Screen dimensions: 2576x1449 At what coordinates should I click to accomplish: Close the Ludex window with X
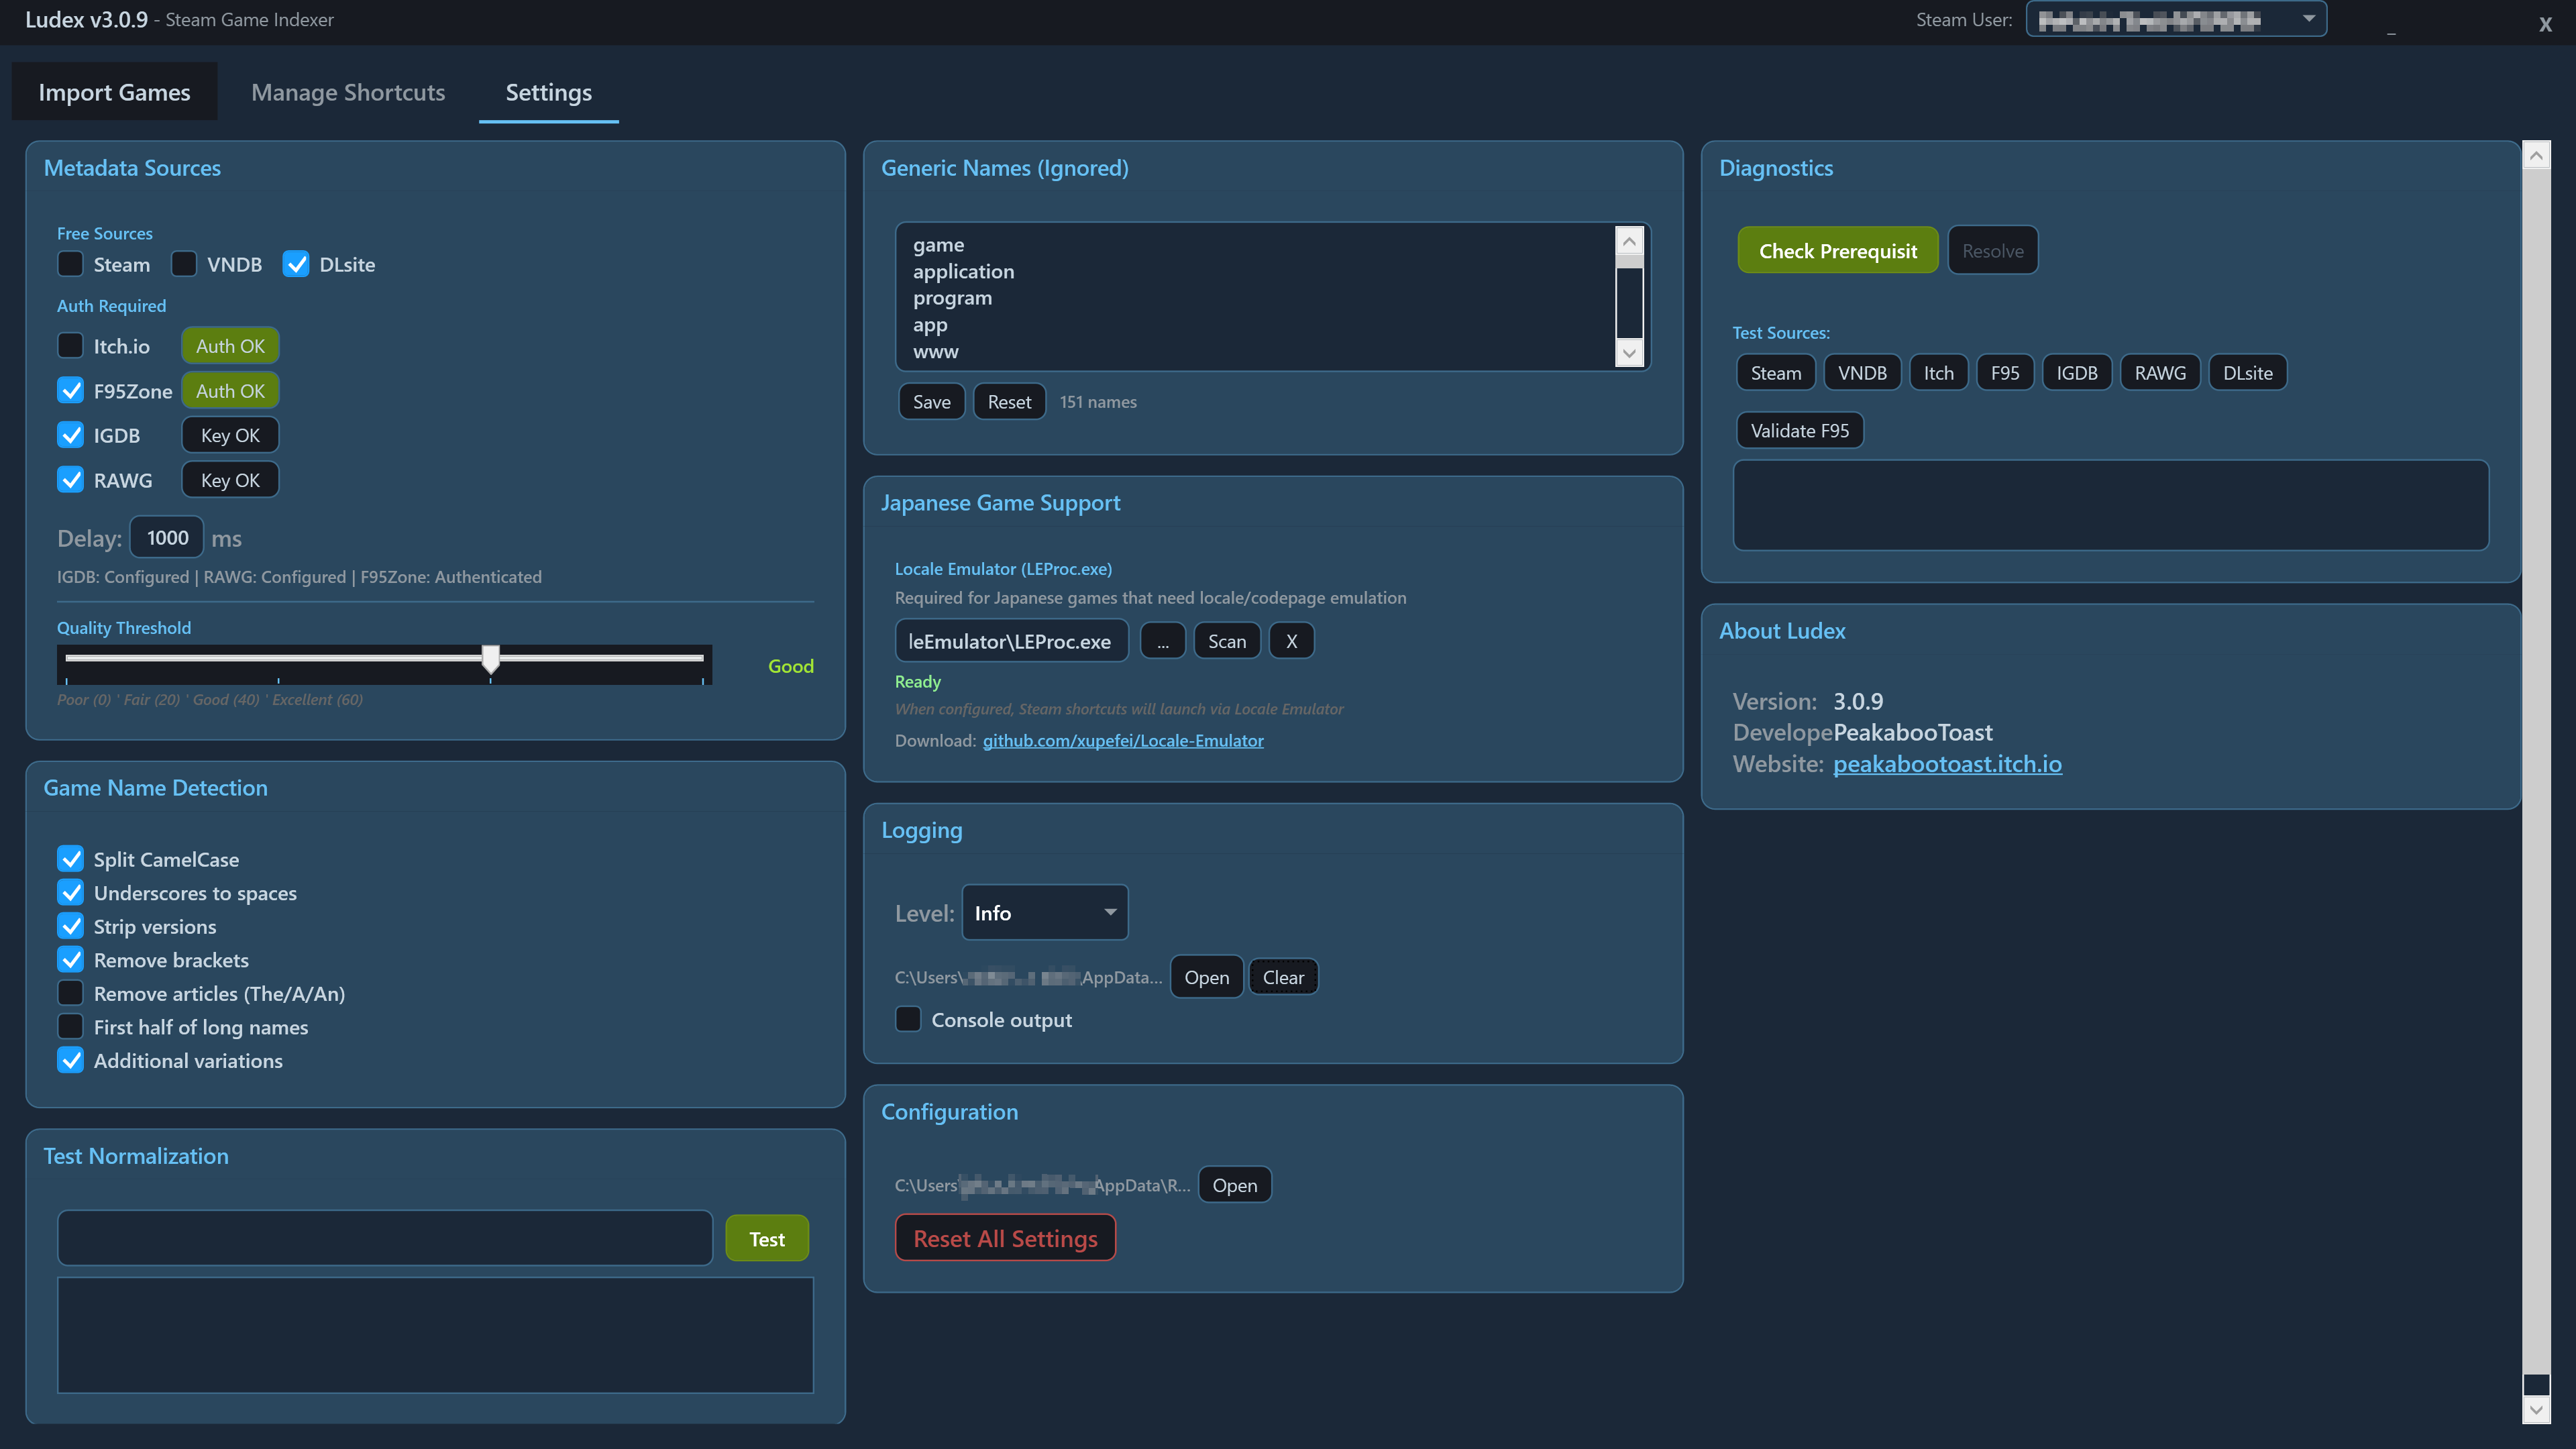[x=2545, y=24]
